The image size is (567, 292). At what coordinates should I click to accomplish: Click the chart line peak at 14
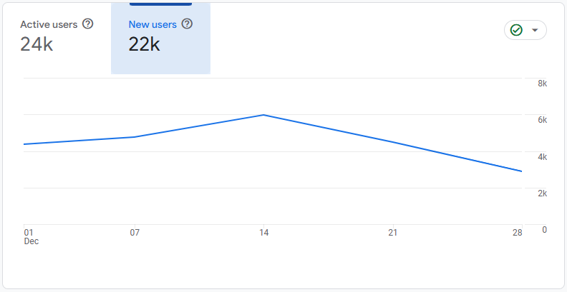(263, 115)
